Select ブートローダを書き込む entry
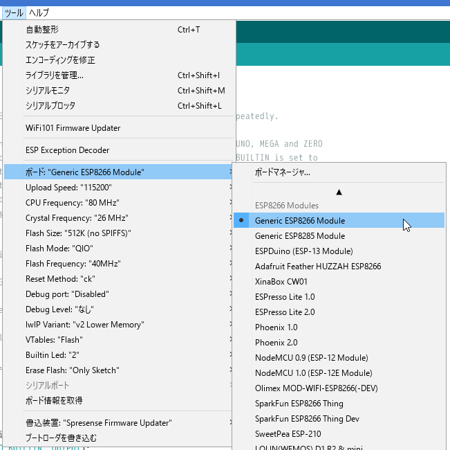Image resolution: width=450 pixels, height=450 pixels. click(x=118, y=438)
